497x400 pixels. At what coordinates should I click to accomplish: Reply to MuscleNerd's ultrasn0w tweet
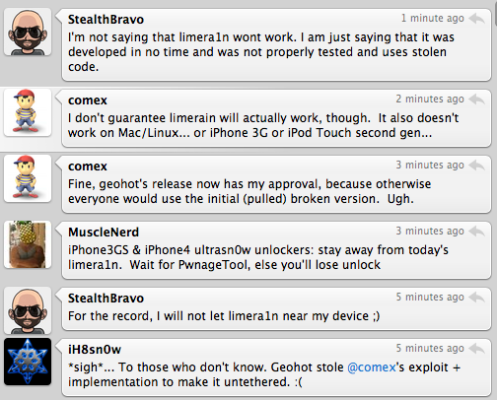click(476, 232)
